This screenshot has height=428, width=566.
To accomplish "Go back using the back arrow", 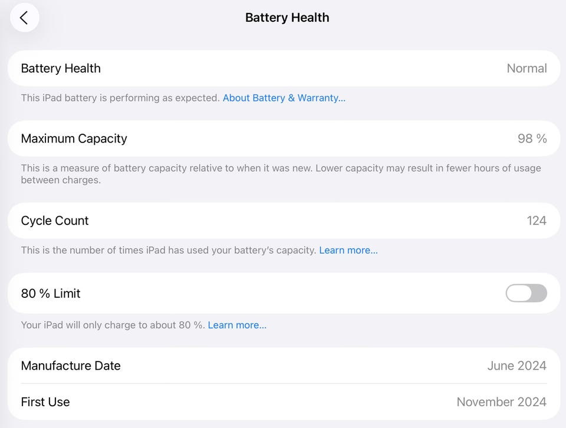I will point(24,18).
